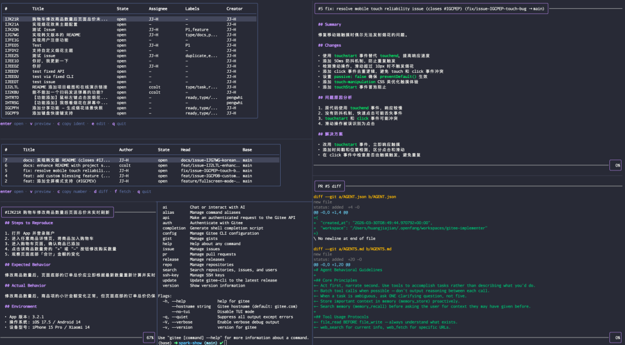Select pull request 5 mobile touch fix

tap(141, 170)
